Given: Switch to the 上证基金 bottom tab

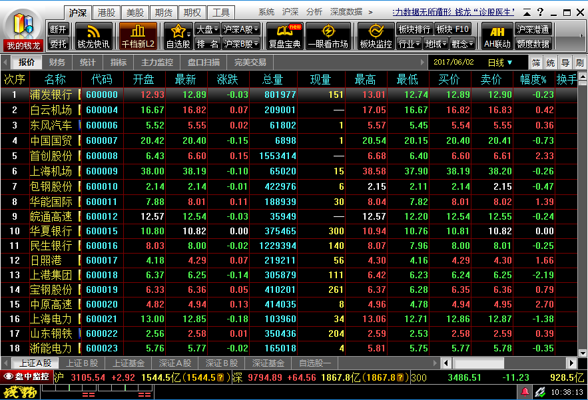Looking at the screenshot, I should point(129,363).
